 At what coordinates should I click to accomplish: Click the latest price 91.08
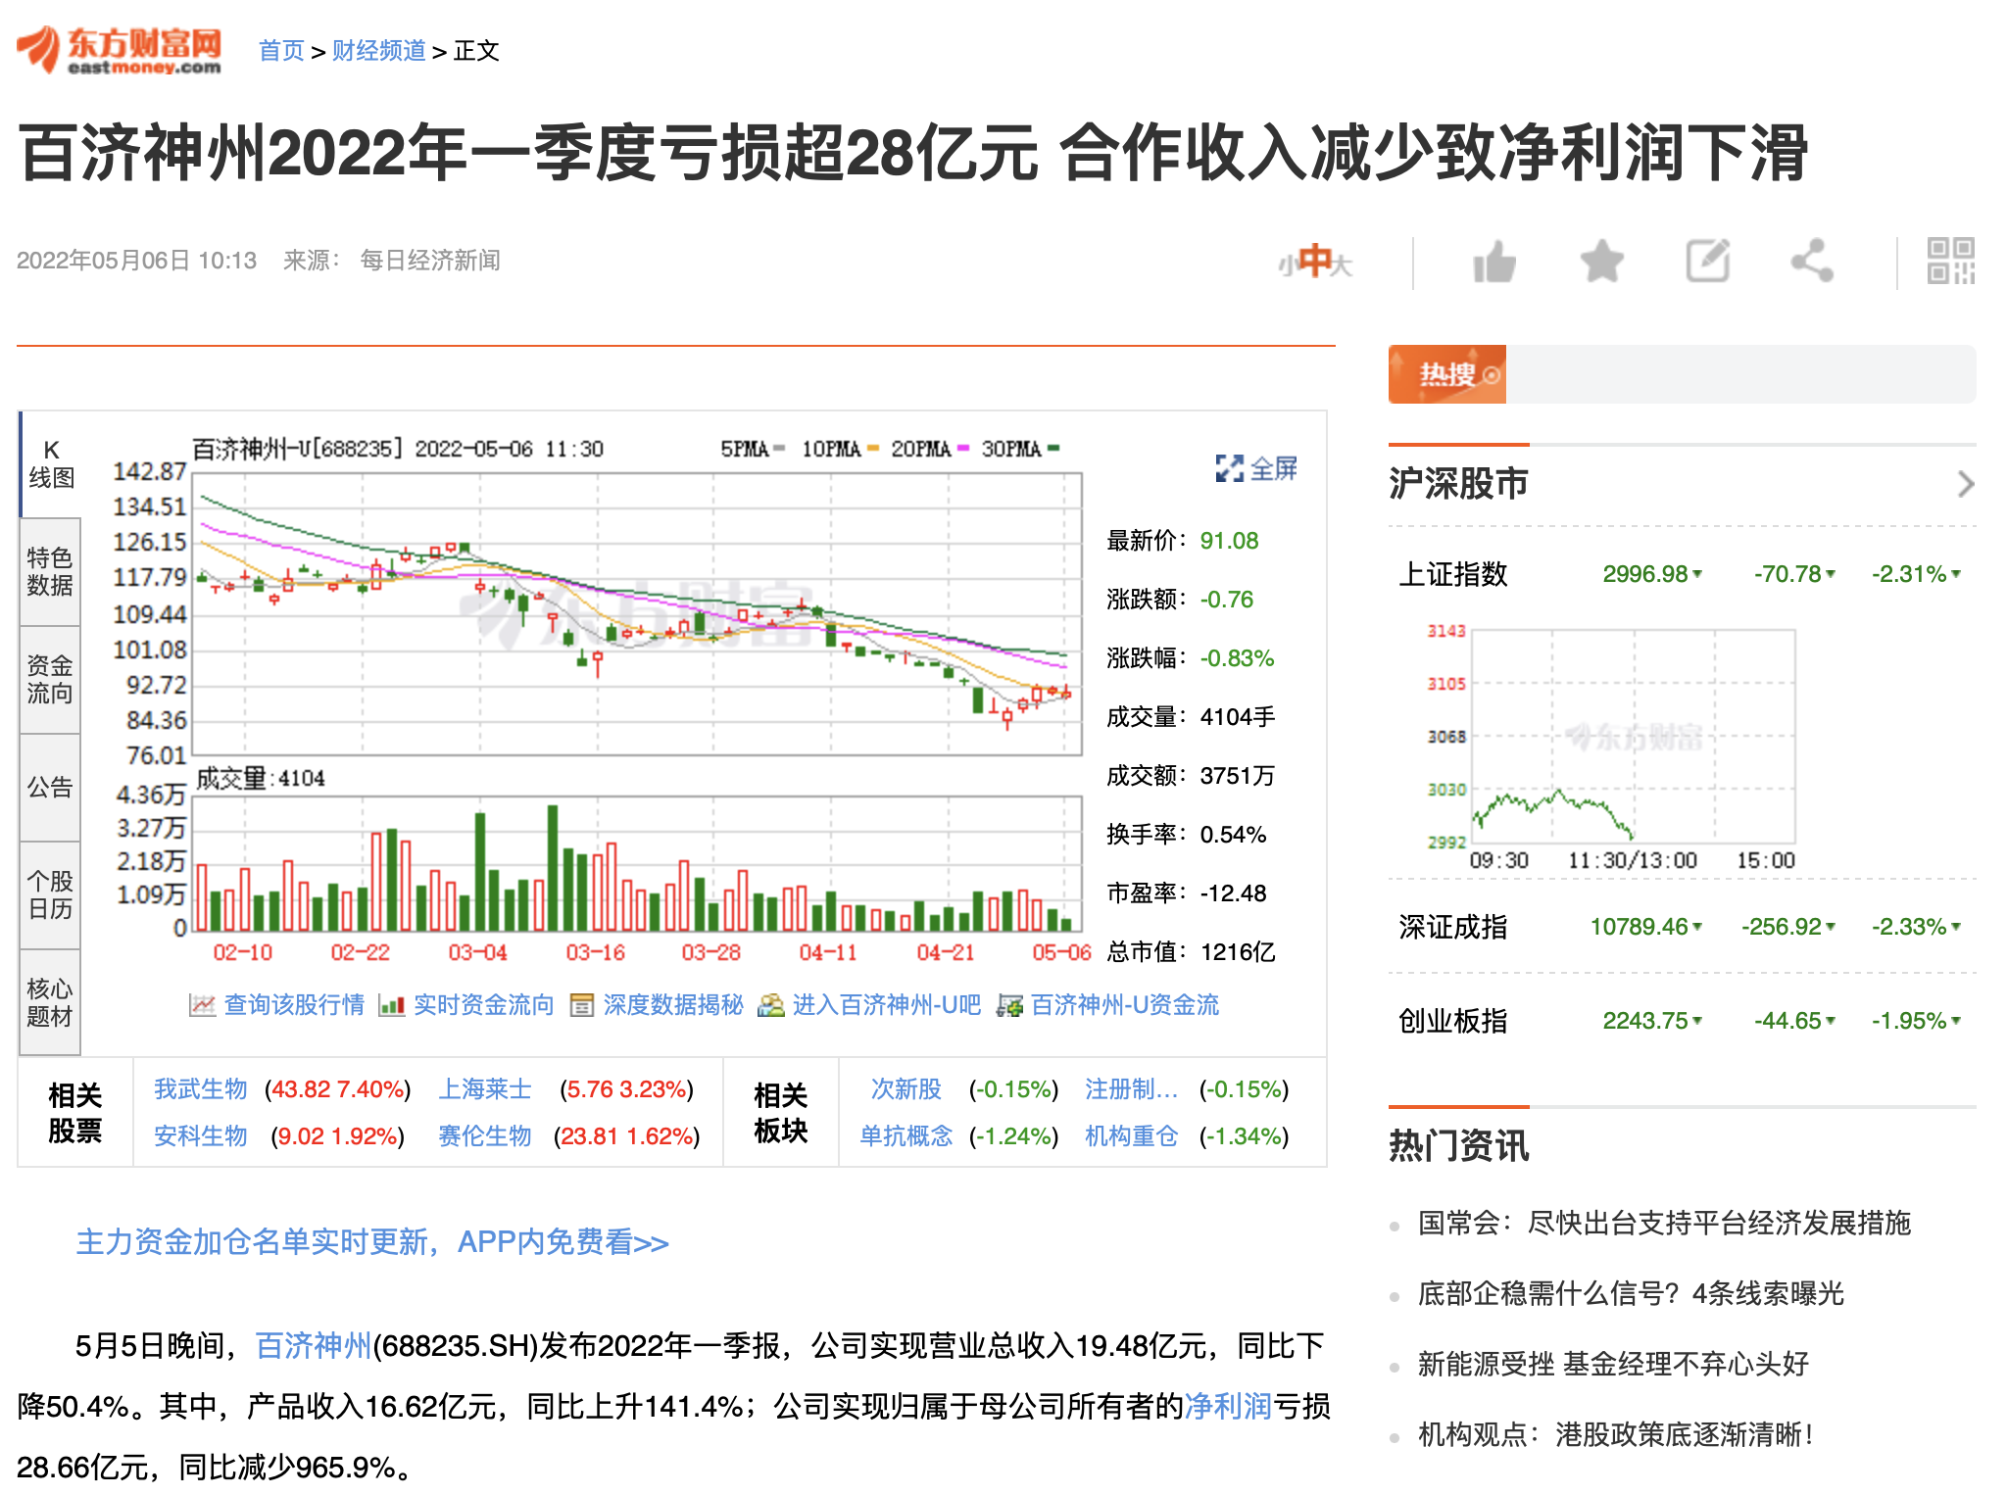coord(1229,541)
